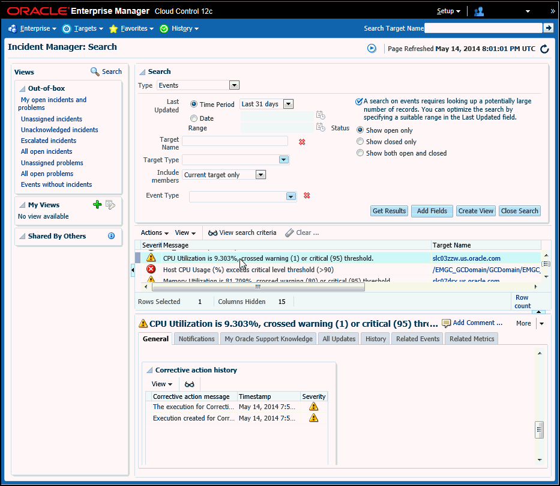Viewport: 560px width, 486px height.
Task: Open slc03zzw.us.oracle.com target link
Action: 466,258
